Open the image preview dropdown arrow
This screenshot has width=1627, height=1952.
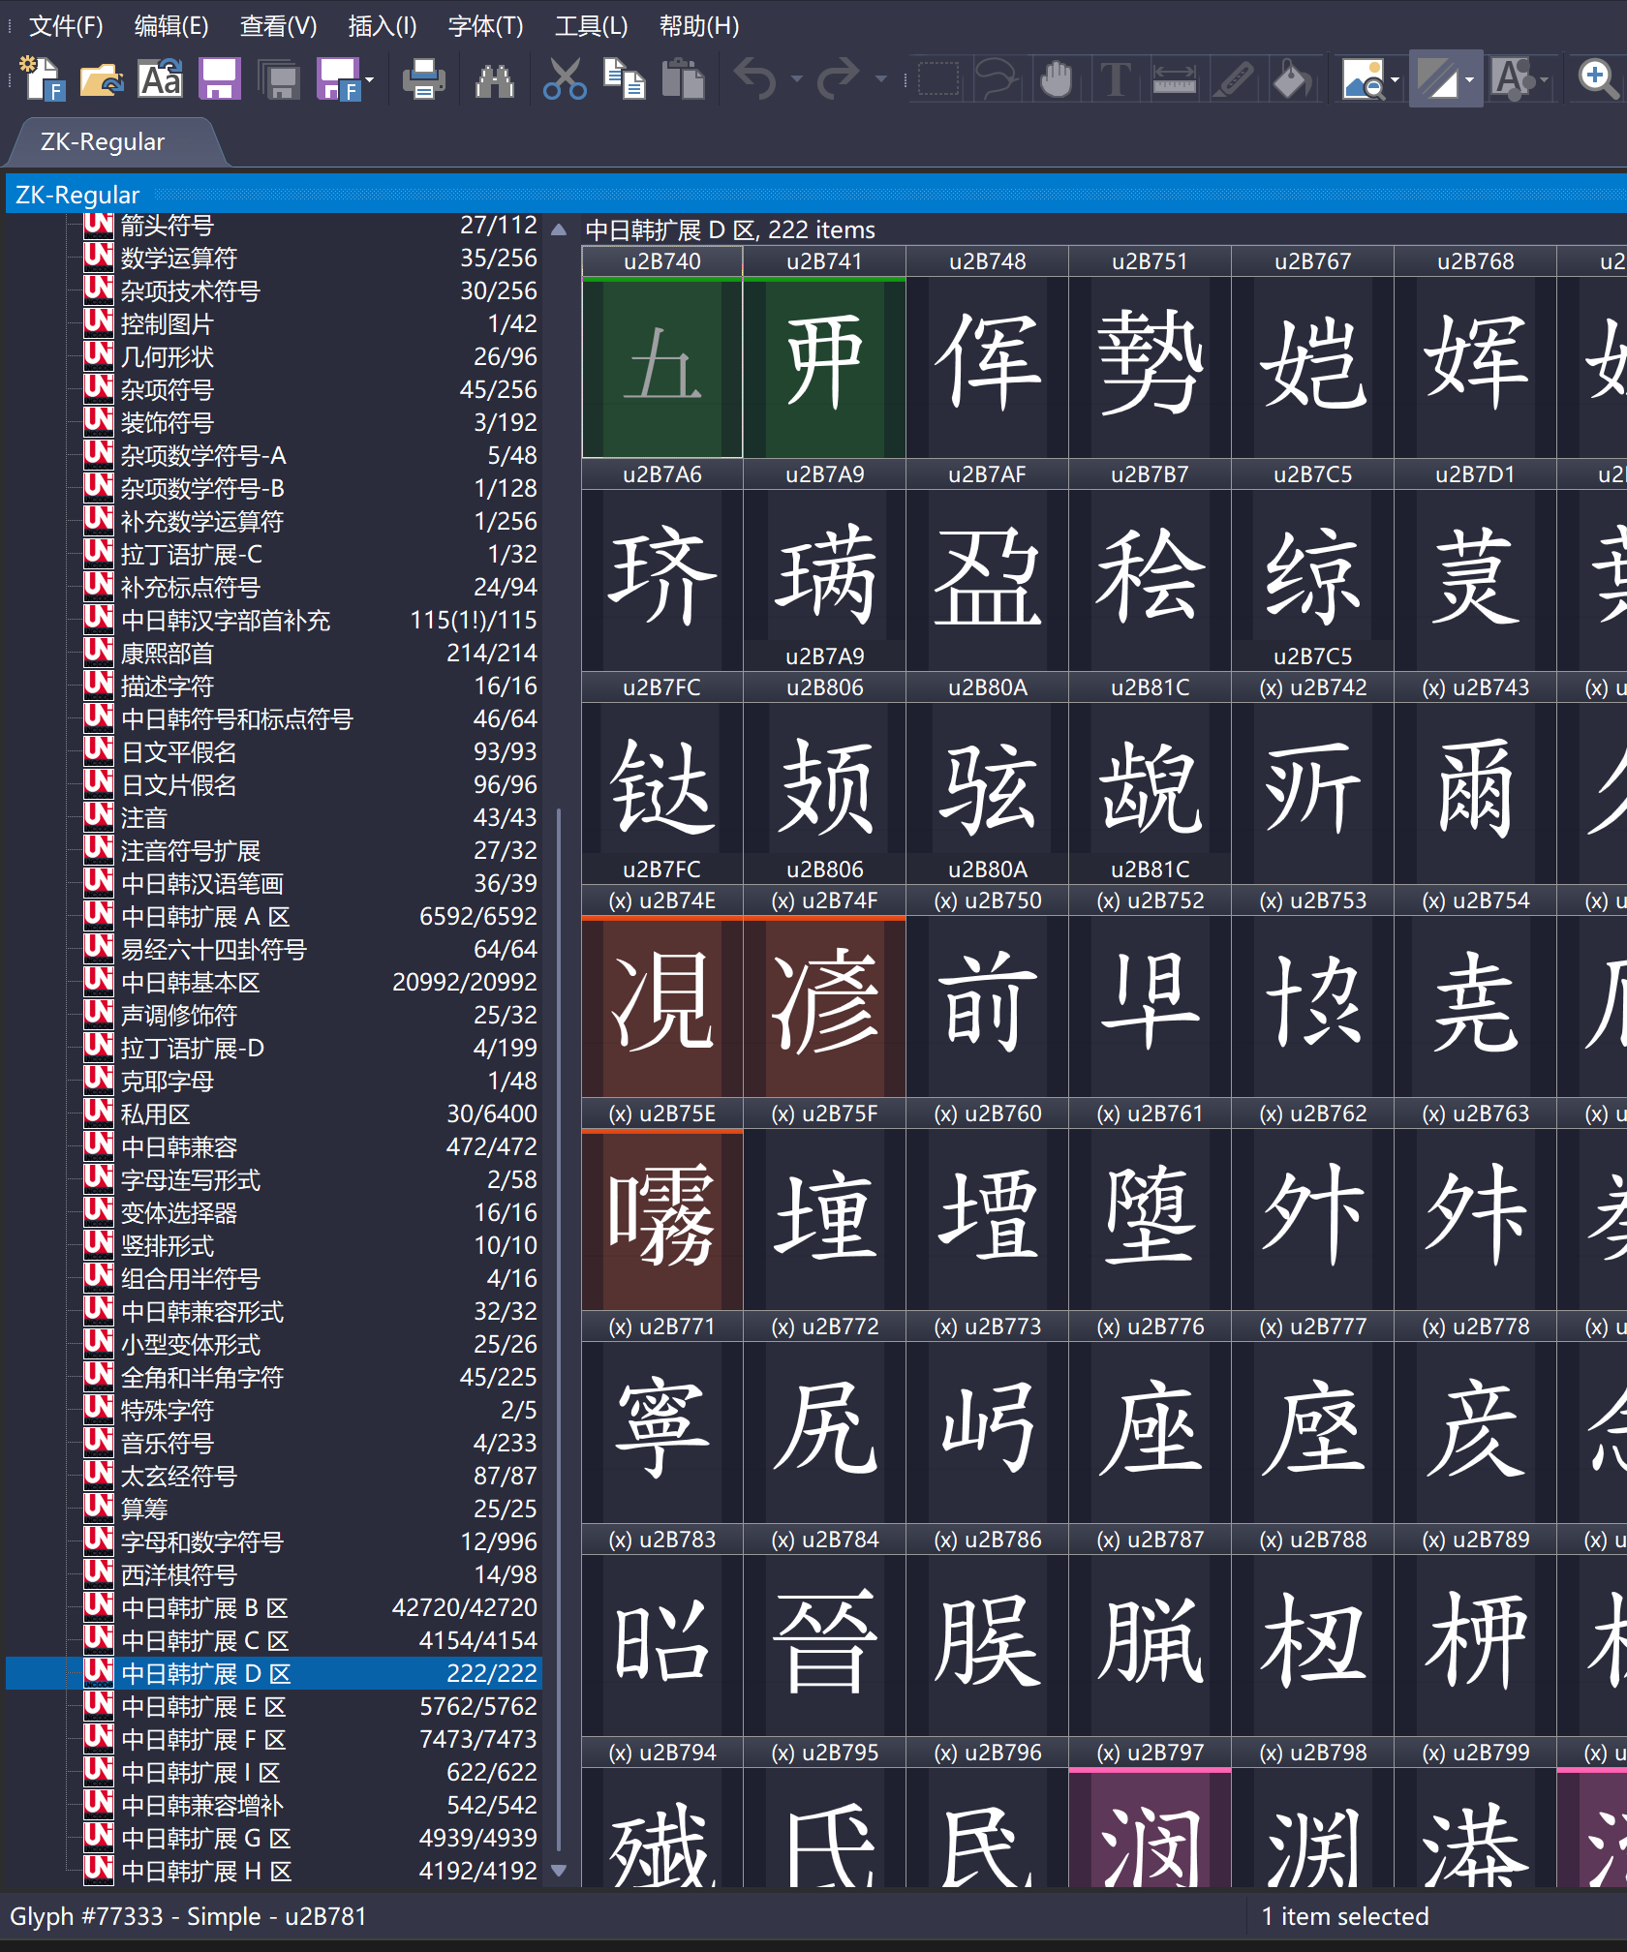1395,79
